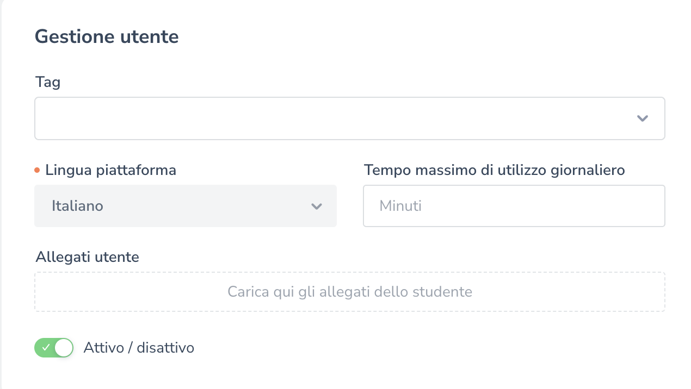Click the student attachments upload area
This screenshot has height=389, width=691.
point(349,292)
